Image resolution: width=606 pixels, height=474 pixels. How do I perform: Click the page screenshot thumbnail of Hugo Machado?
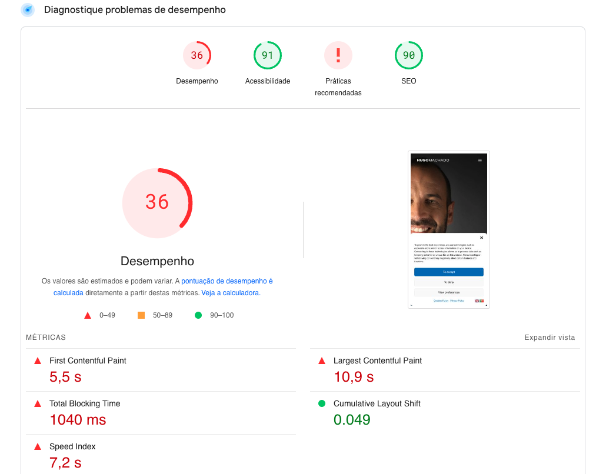coord(448,229)
